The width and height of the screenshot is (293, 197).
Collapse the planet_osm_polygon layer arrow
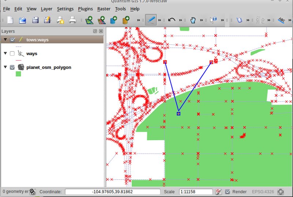[x=5, y=67]
